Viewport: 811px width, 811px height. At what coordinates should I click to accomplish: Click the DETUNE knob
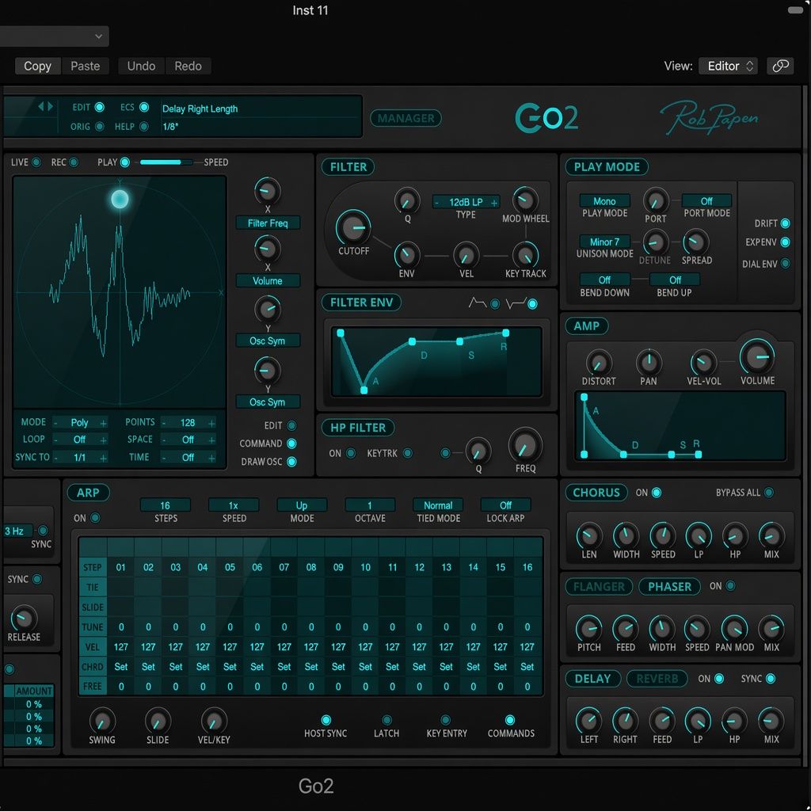pyautogui.click(x=655, y=242)
